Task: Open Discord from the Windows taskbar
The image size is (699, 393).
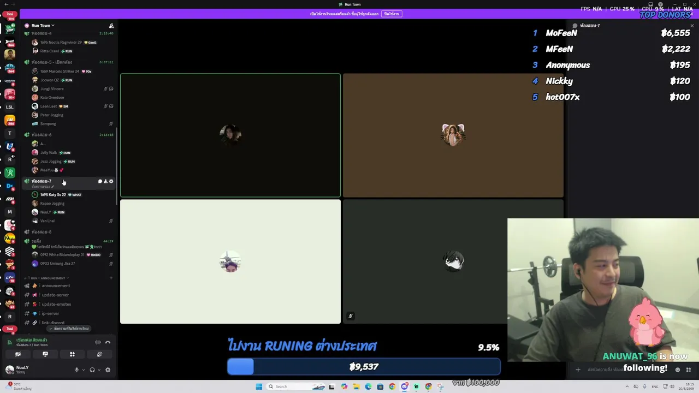Action: tap(404, 386)
